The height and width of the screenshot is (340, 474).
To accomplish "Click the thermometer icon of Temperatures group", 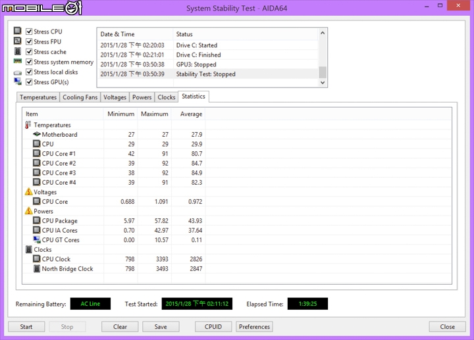I will point(28,125).
